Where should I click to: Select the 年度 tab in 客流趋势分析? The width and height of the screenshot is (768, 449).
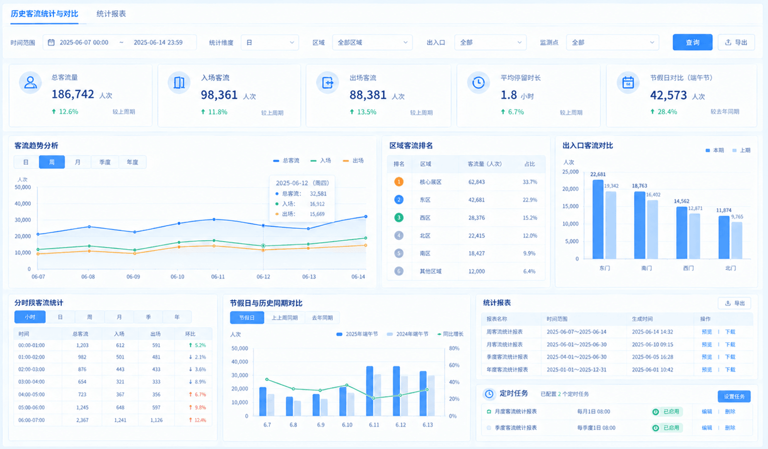click(132, 162)
